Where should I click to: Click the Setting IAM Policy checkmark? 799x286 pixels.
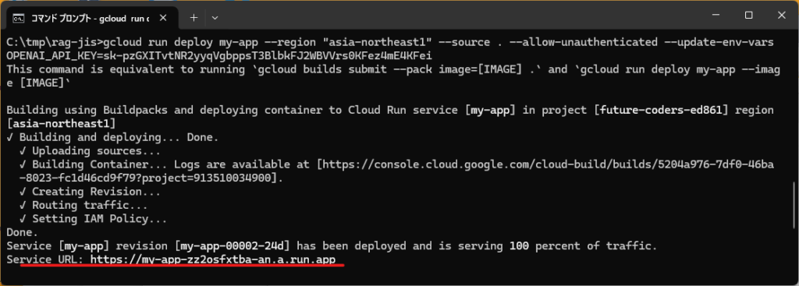[x=23, y=219]
